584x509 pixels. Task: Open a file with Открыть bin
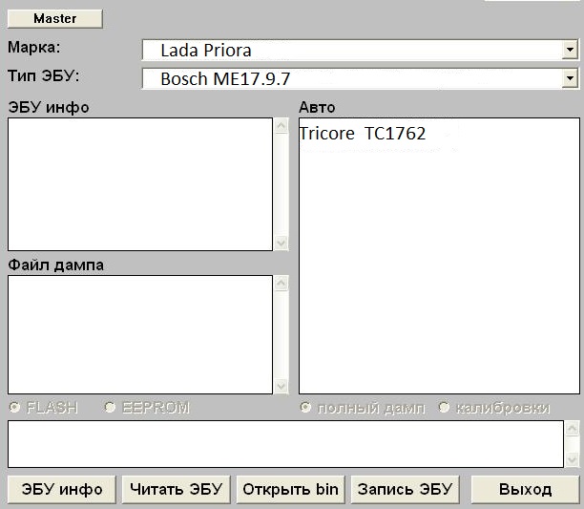point(290,489)
